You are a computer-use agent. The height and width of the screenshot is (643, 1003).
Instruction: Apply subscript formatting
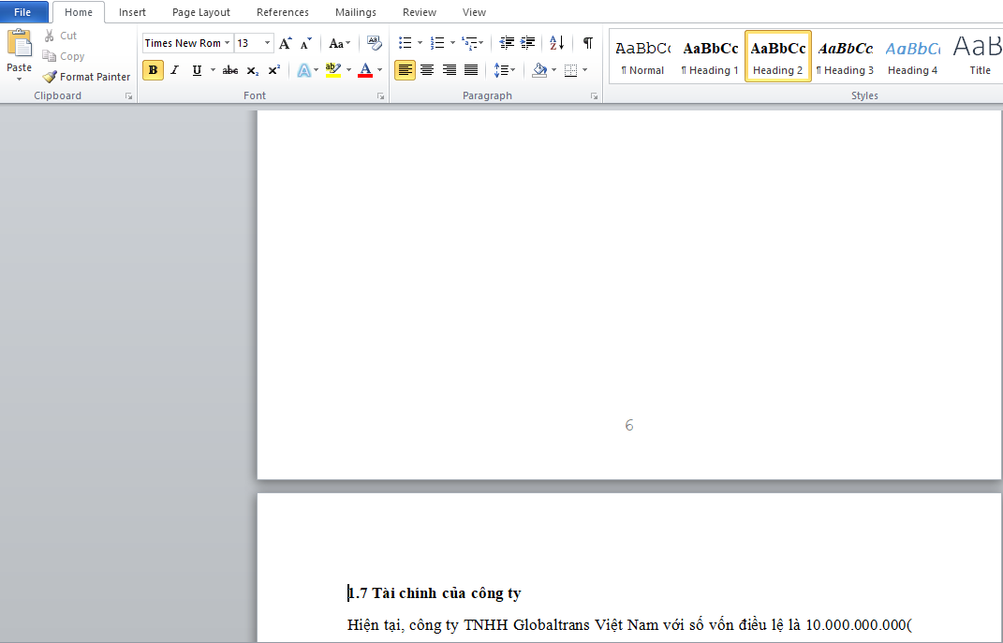253,70
